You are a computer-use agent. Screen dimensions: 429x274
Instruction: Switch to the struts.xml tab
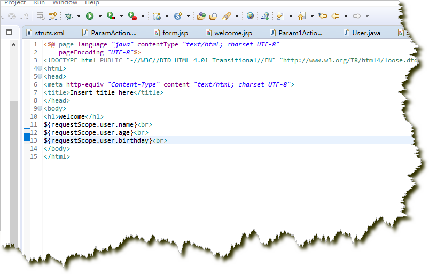49,33
